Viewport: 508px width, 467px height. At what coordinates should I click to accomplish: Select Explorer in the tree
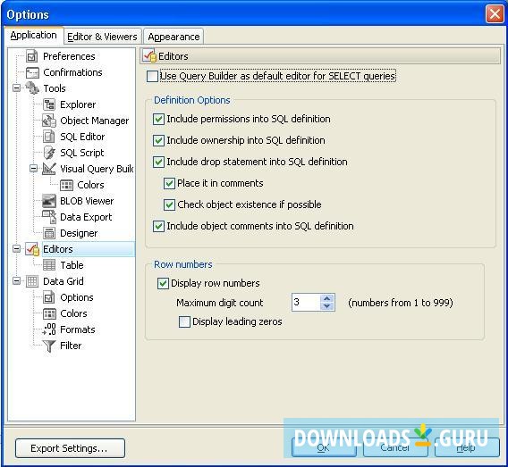pyautogui.click(x=78, y=104)
